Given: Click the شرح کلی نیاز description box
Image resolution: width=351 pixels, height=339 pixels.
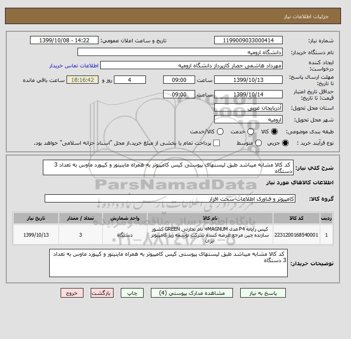Looking at the screenshot, I should pos(168,167).
